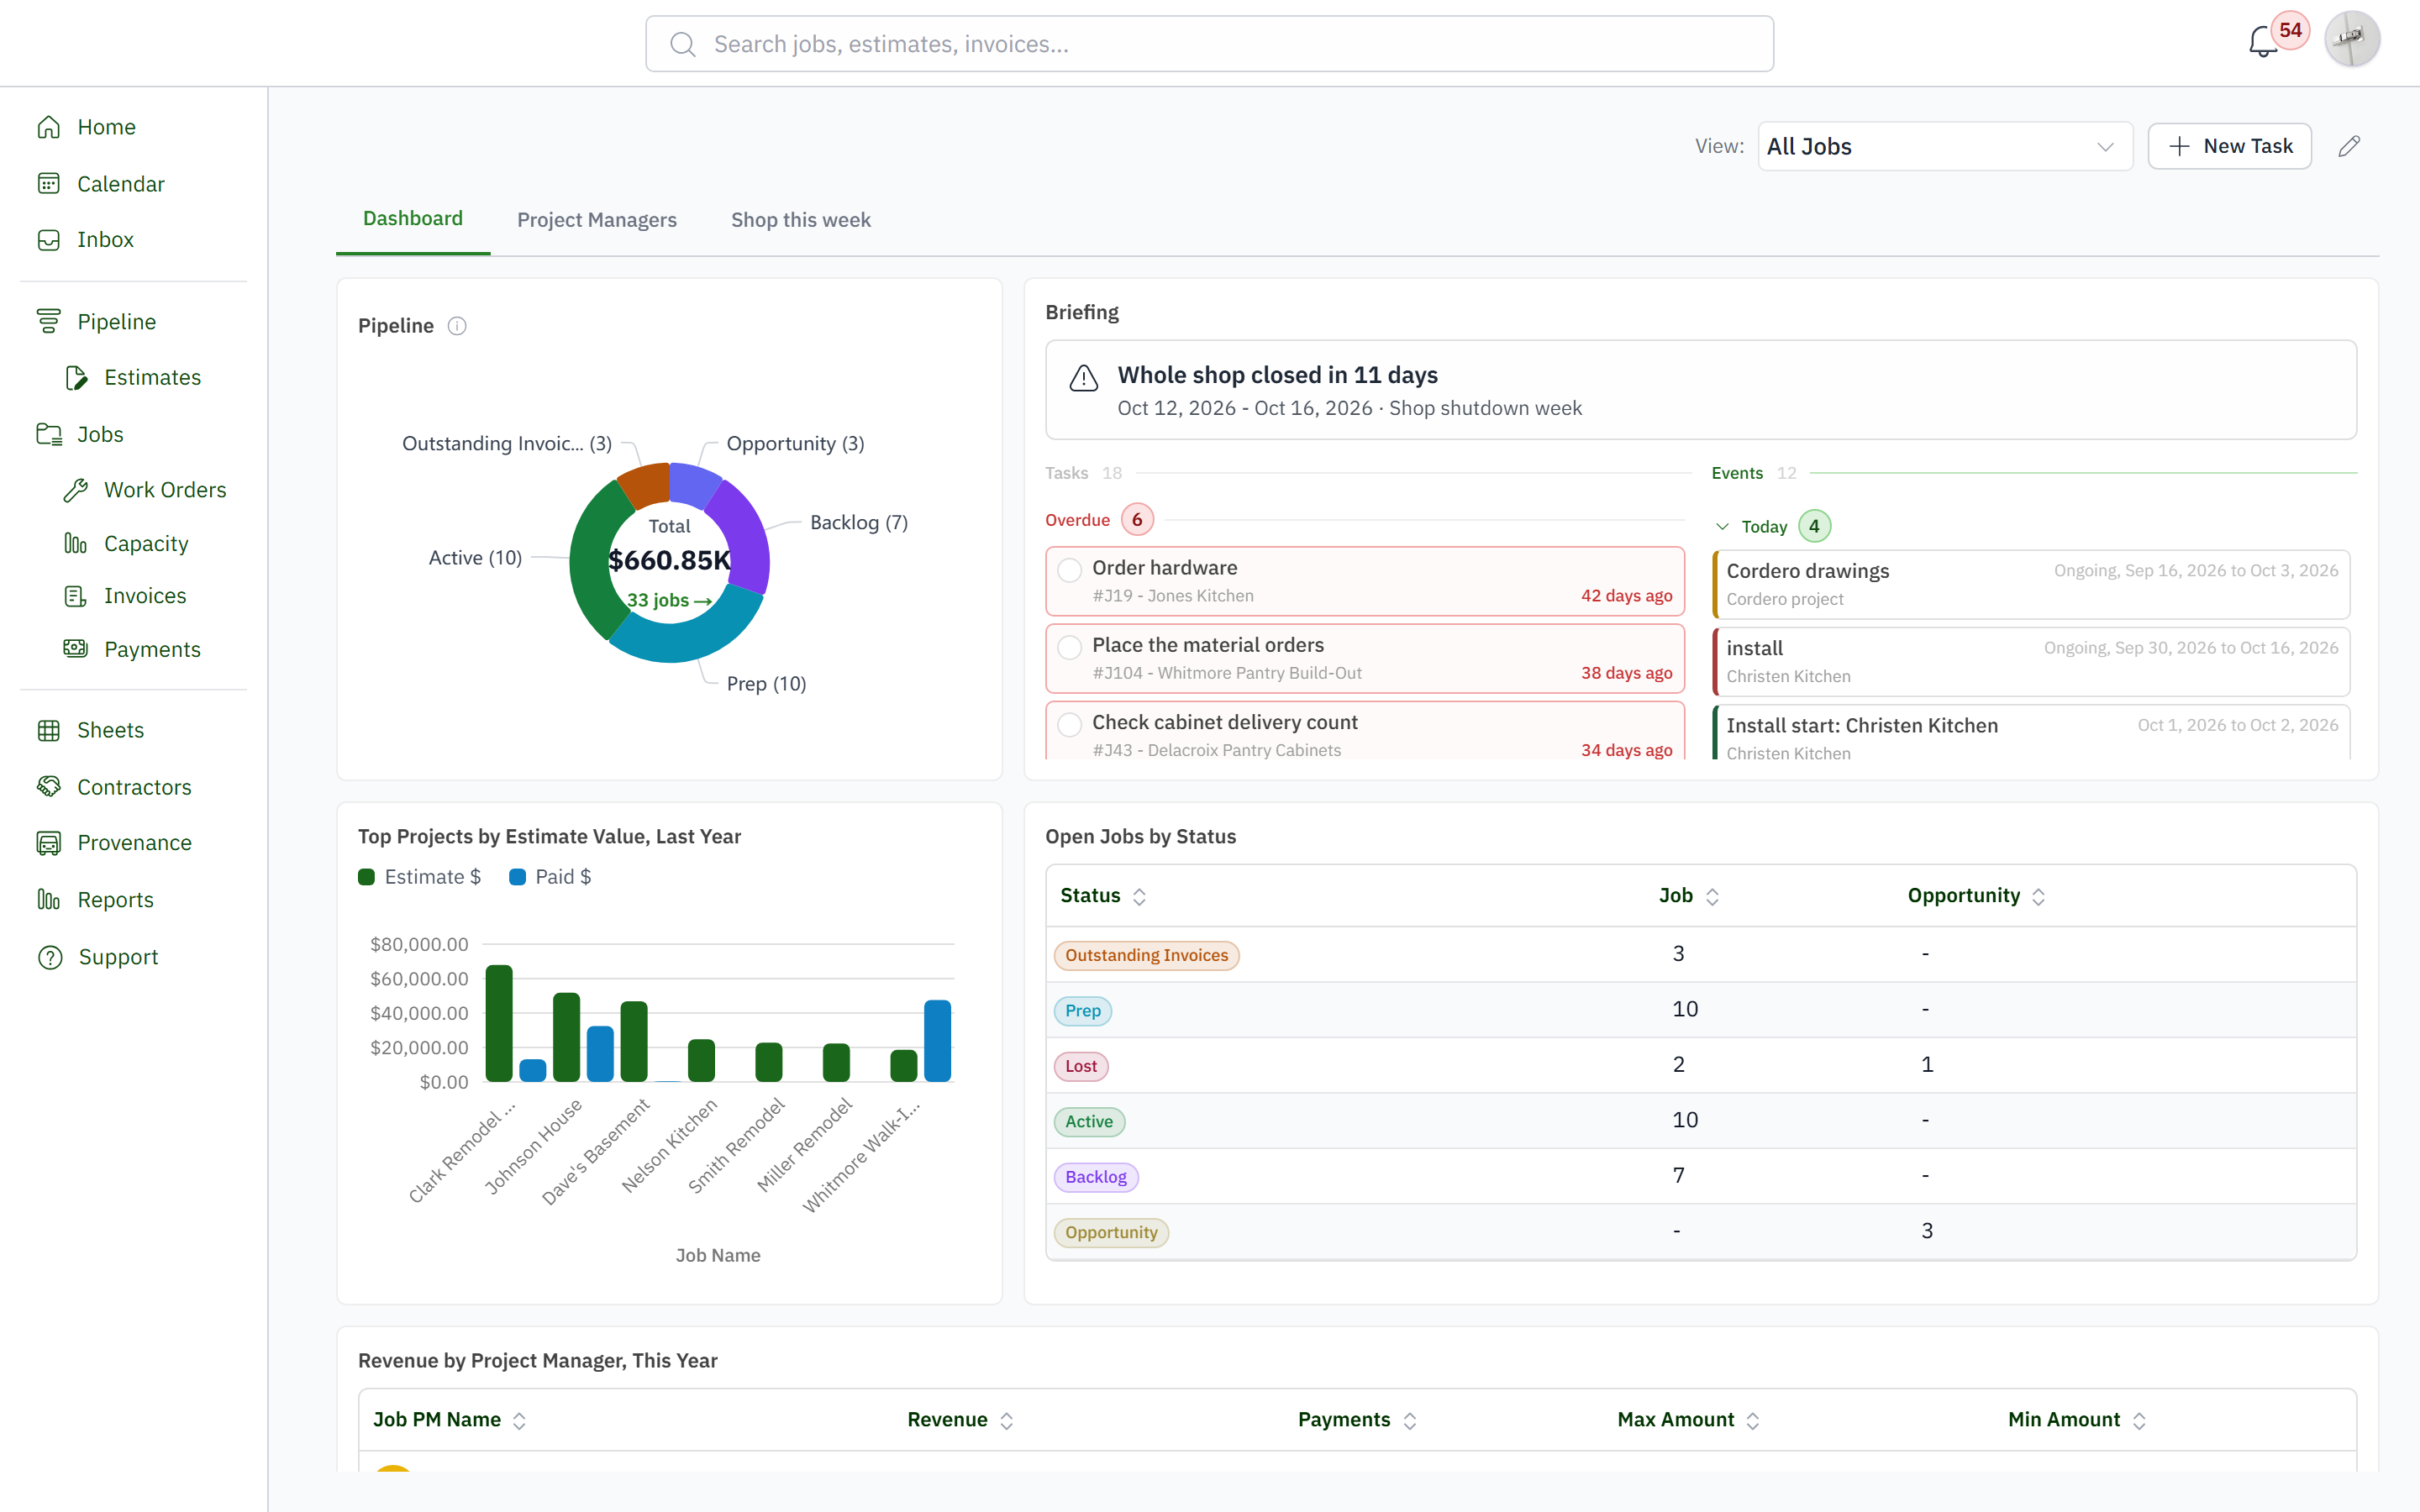The height and width of the screenshot is (1512, 2420).
Task: Click the Pipeline info icon
Action: [x=457, y=326]
